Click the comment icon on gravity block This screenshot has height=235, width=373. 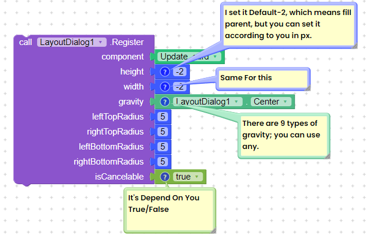(164, 102)
